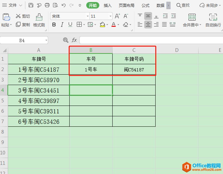Screen dimensions: 223x174
Task: Open quick access toolbar customize dropdown
Action: point(80,5)
